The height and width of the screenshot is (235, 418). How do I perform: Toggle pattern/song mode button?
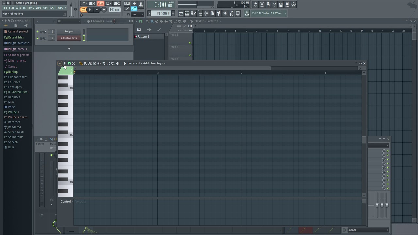(x=83, y=10)
